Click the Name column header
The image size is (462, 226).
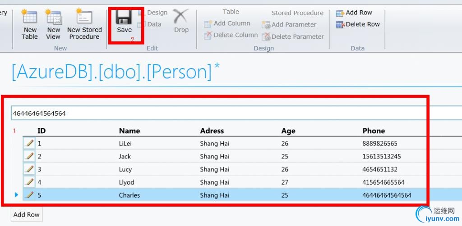point(129,131)
